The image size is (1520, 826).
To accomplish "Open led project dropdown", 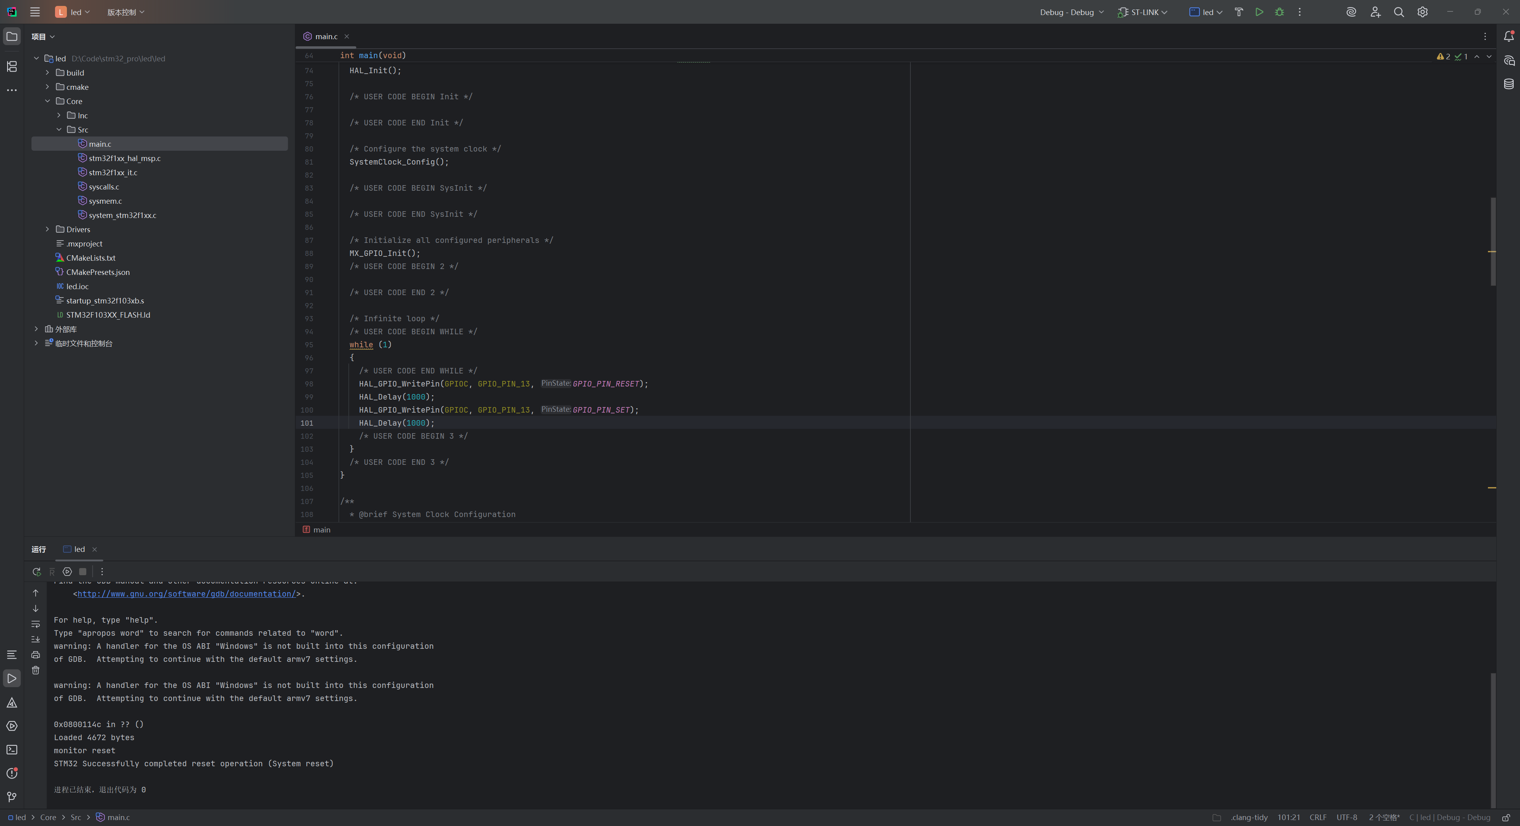I will (73, 12).
